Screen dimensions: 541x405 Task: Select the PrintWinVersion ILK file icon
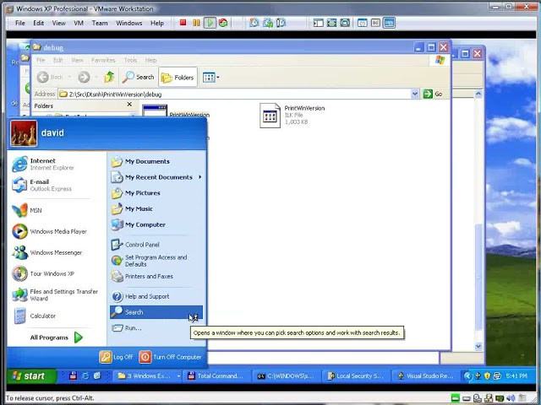coord(270,116)
